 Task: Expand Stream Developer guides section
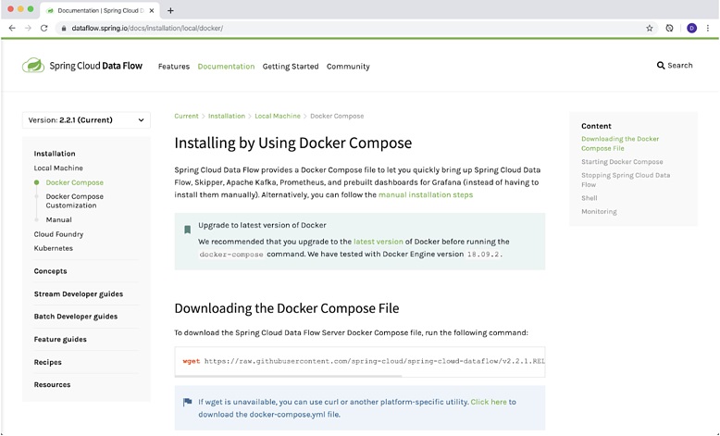click(x=79, y=294)
